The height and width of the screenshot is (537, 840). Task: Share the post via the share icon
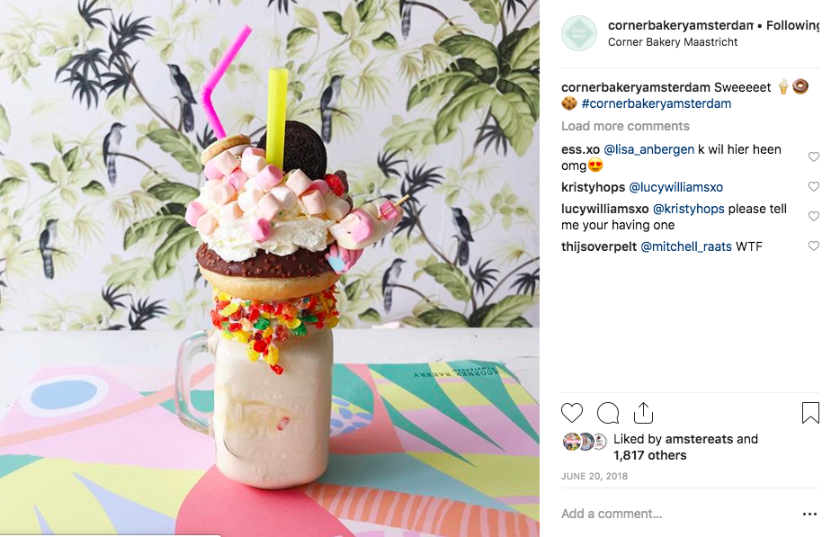[x=643, y=413]
